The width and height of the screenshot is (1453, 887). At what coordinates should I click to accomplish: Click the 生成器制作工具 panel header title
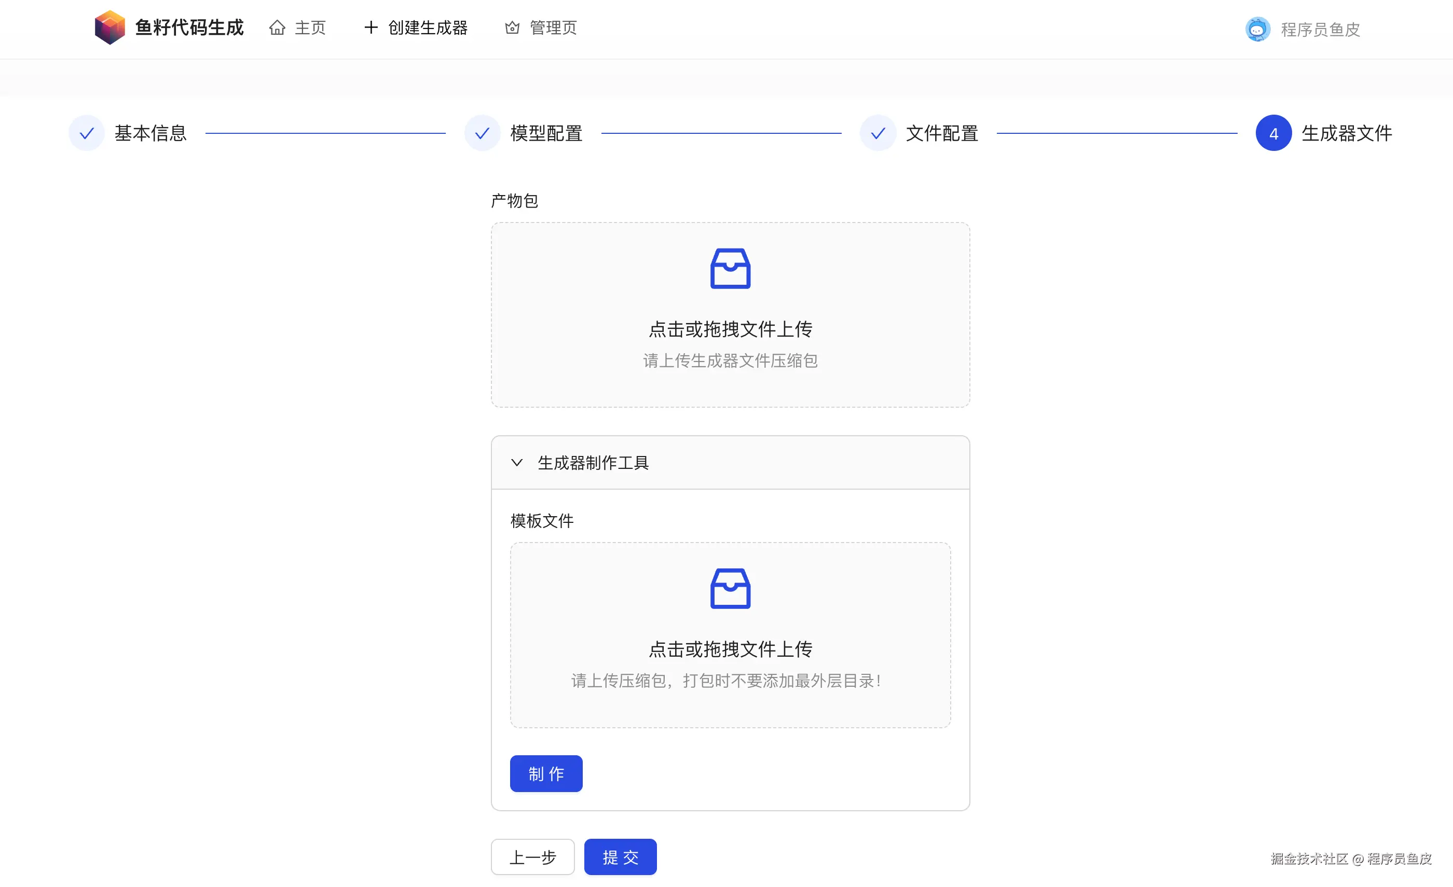(593, 463)
